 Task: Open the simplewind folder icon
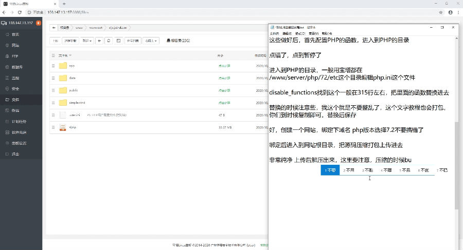tap(63, 103)
